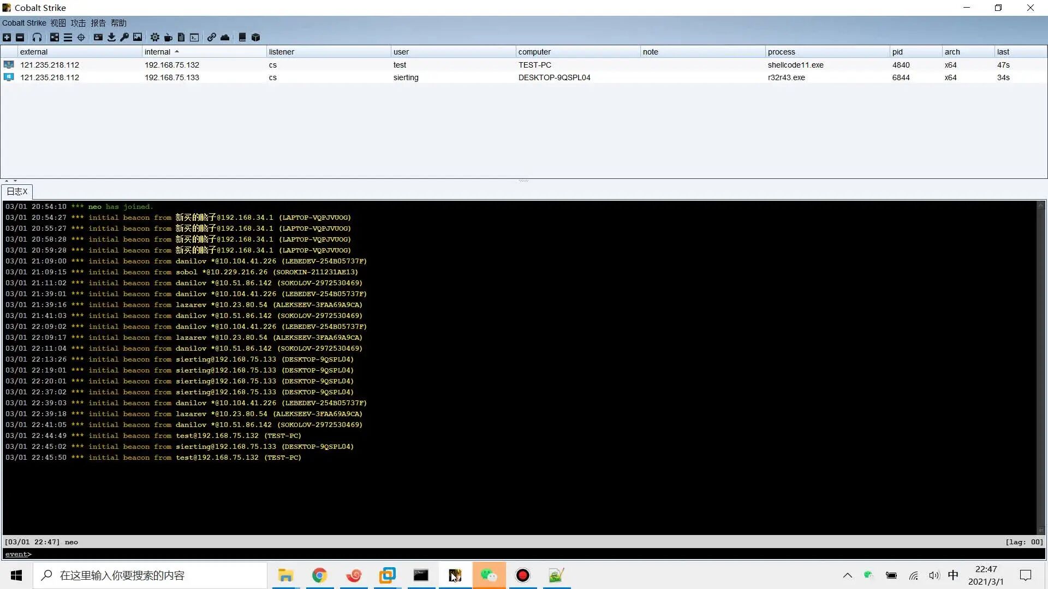Switch to pivot graph view icon
The image size is (1048, 589).
pyautogui.click(x=55, y=37)
